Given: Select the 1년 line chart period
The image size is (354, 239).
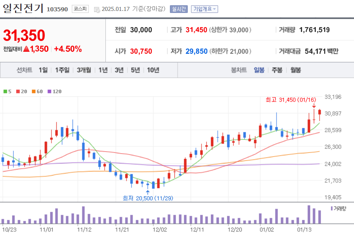Looking at the screenshot, I should 103,70.
